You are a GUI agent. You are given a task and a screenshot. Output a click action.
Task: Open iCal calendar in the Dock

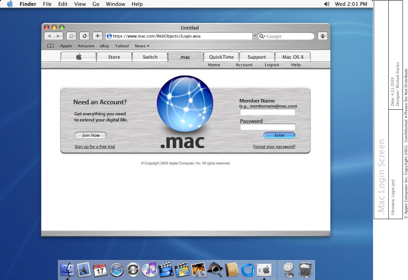100,269
